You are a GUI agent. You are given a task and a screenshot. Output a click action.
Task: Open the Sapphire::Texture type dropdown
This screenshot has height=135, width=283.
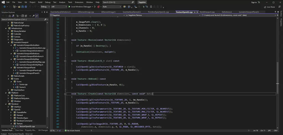[x=163, y=15]
